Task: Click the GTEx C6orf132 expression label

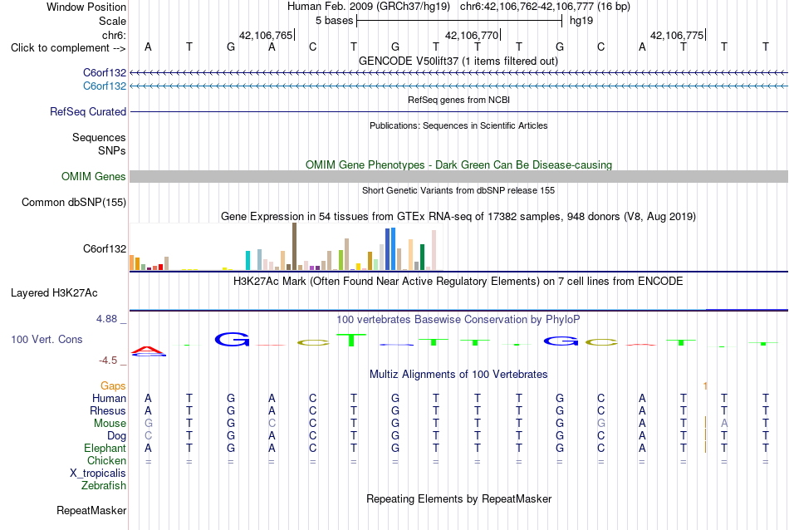Action: click(105, 248)
